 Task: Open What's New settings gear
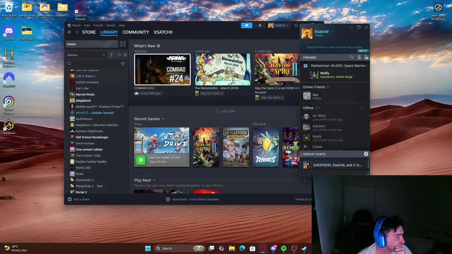click(x=158, y=46)
